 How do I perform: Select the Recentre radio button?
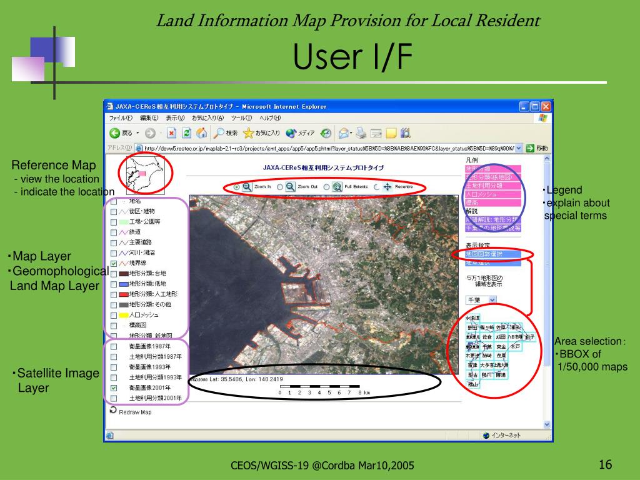377,187
